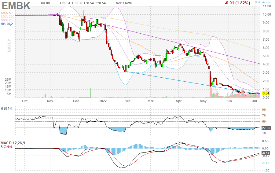Click the Jul month label

coord(255,101)
